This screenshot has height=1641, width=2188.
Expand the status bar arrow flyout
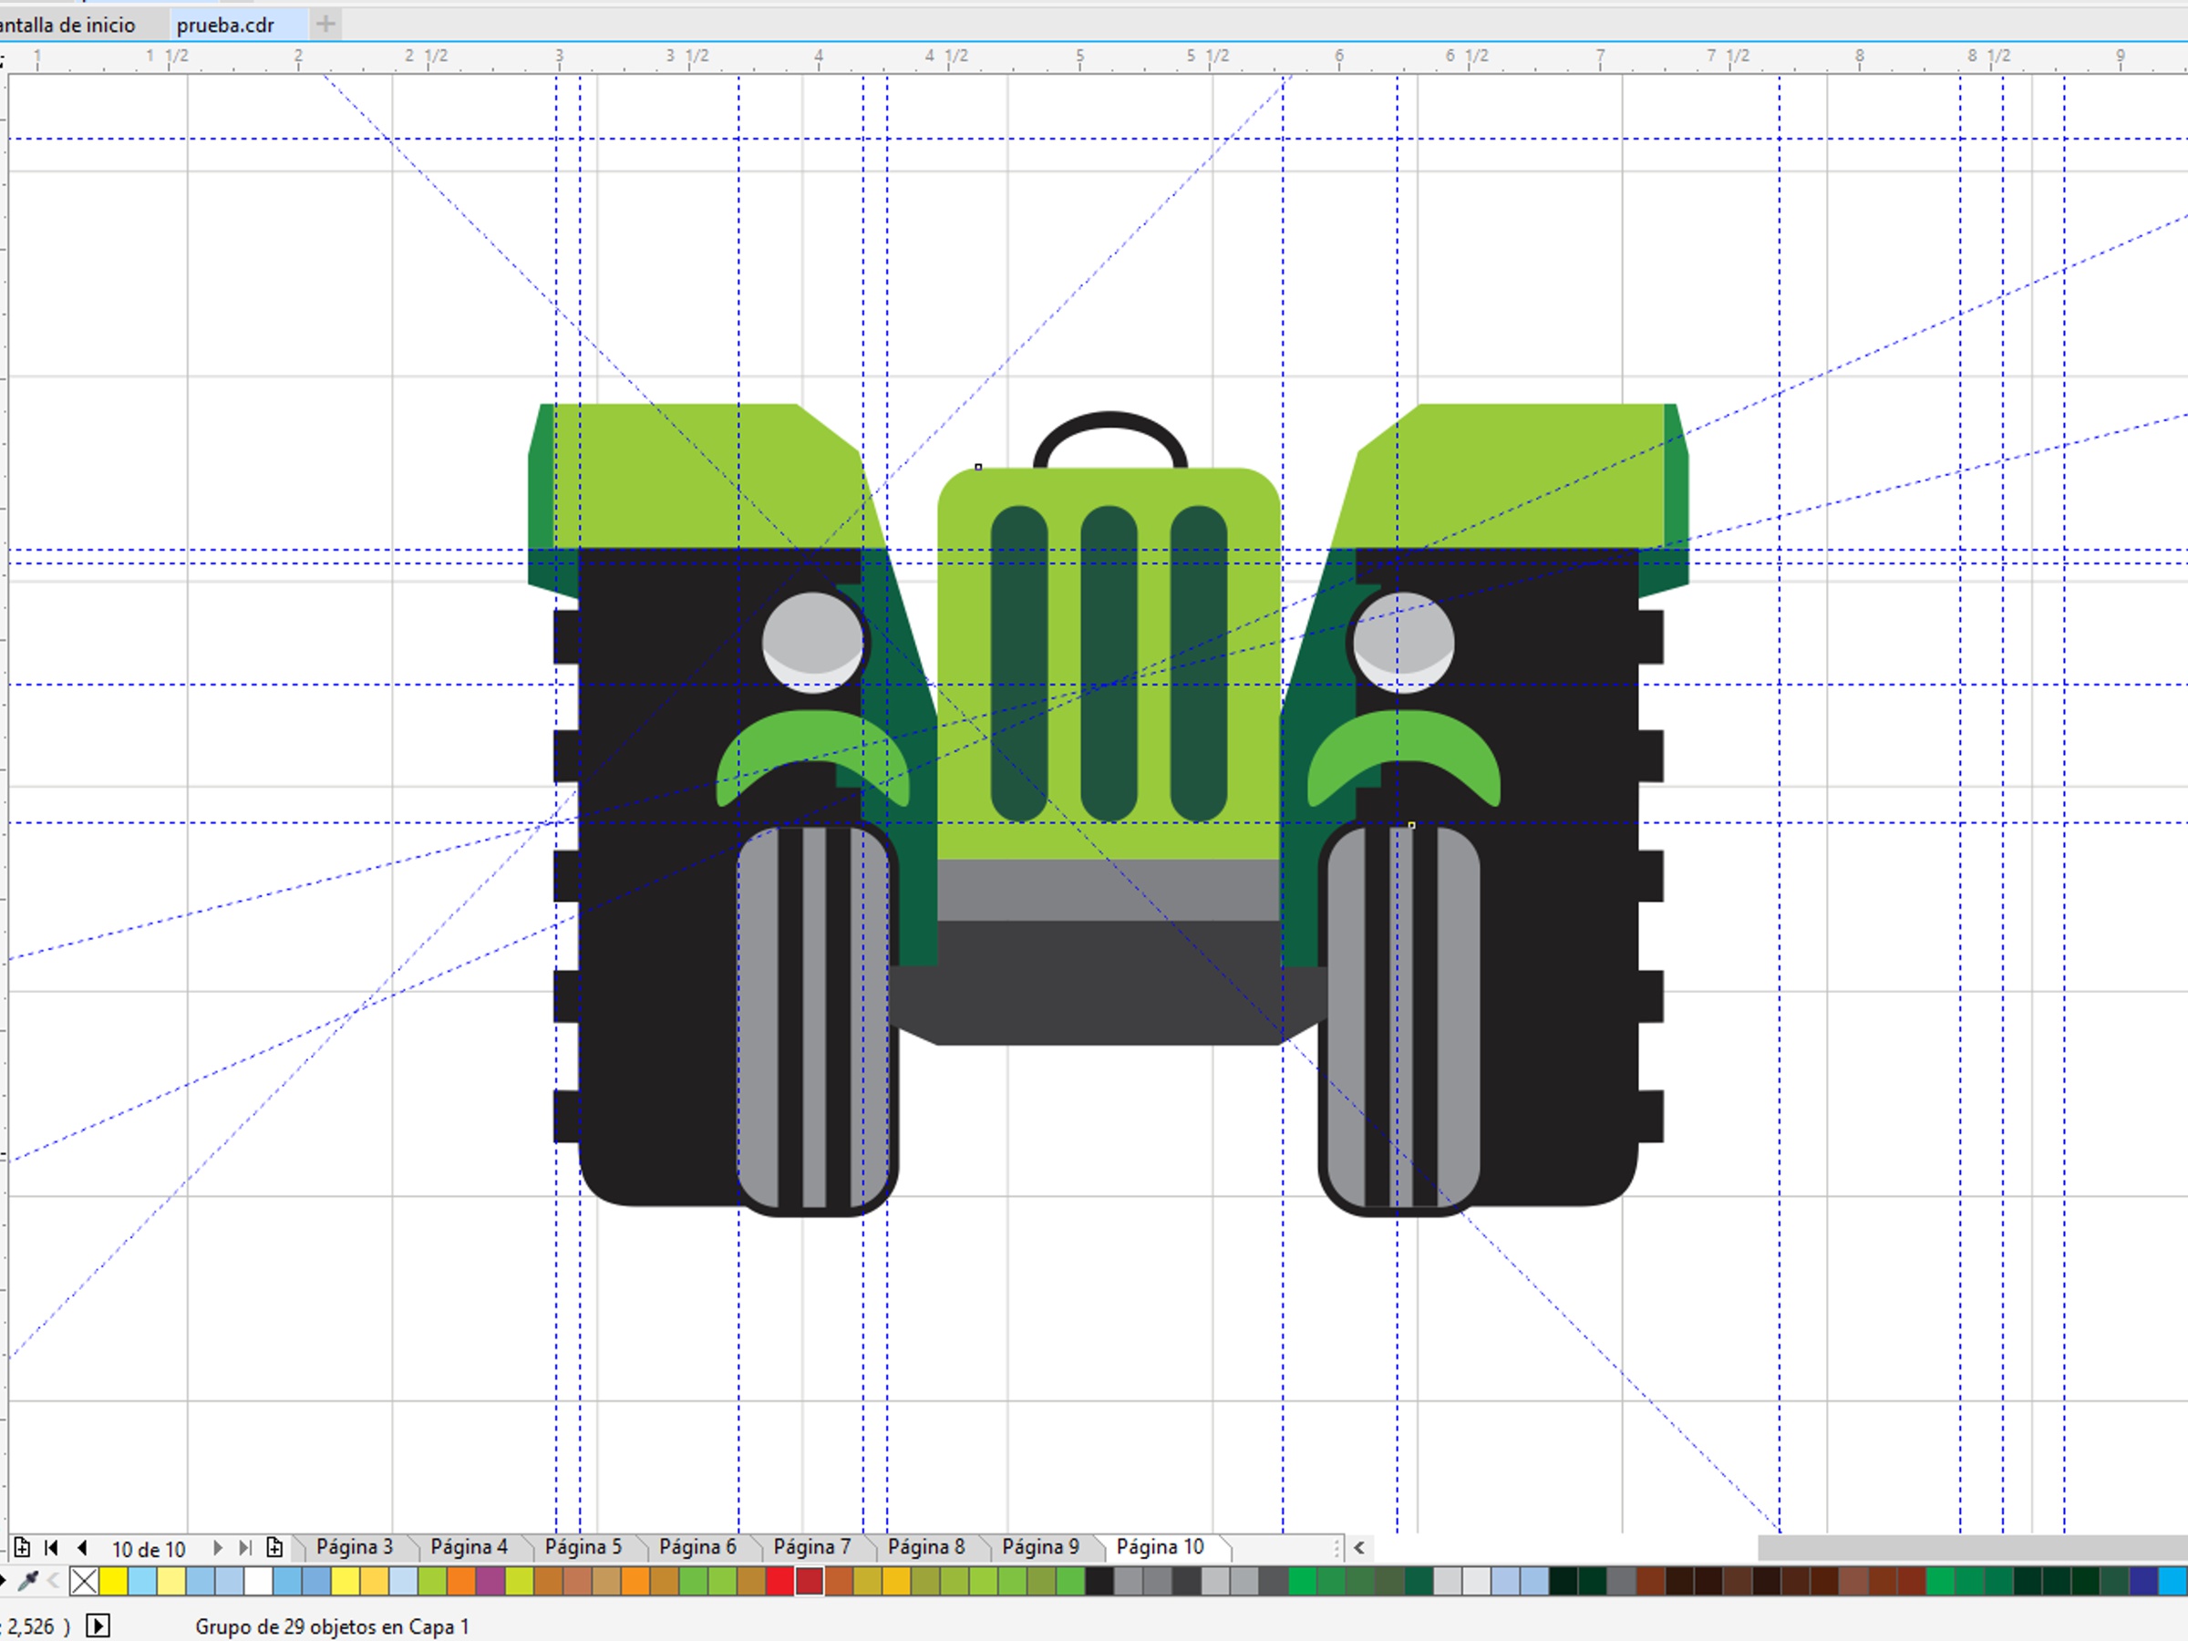coord(98,1626)
